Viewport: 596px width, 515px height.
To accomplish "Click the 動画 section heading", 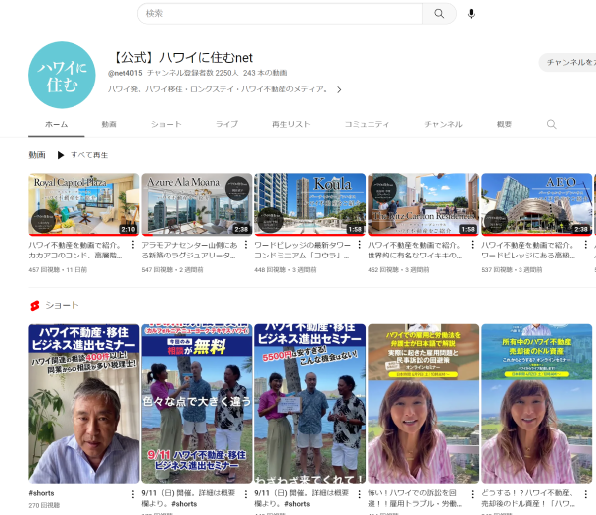I will pyautogui.click(x=37, y=155).
